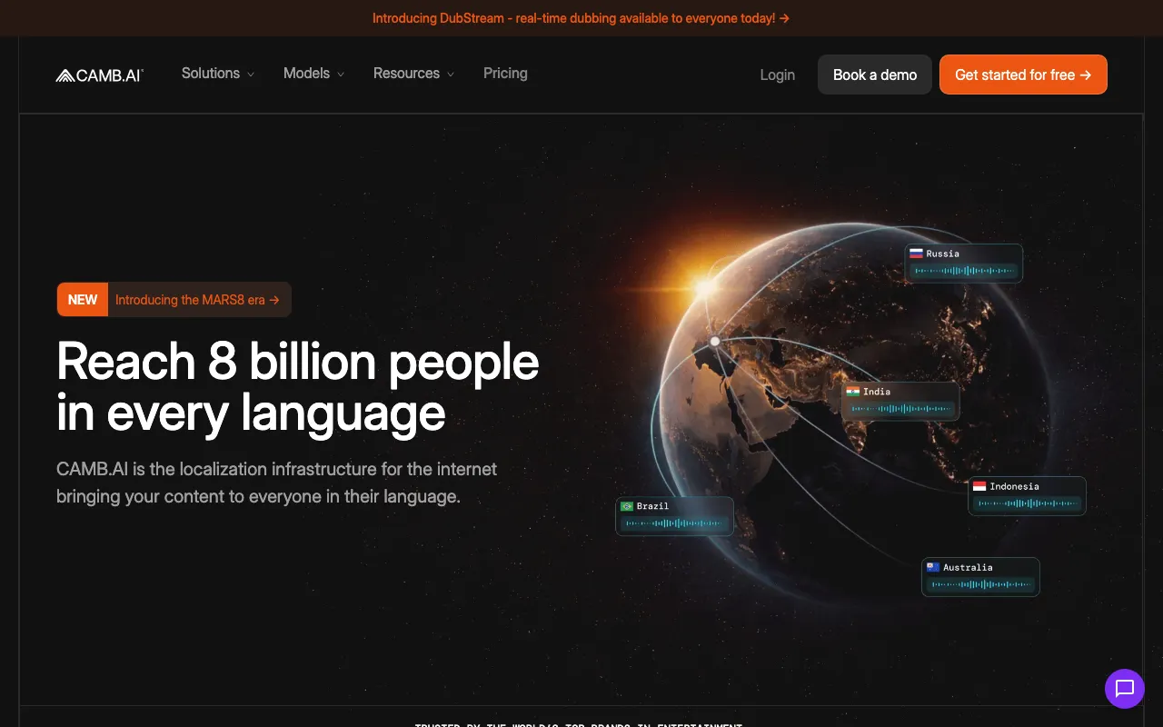Click the Brazil audio waveform
Viewport: 1163px width, 727px height.
coord(675,523)
